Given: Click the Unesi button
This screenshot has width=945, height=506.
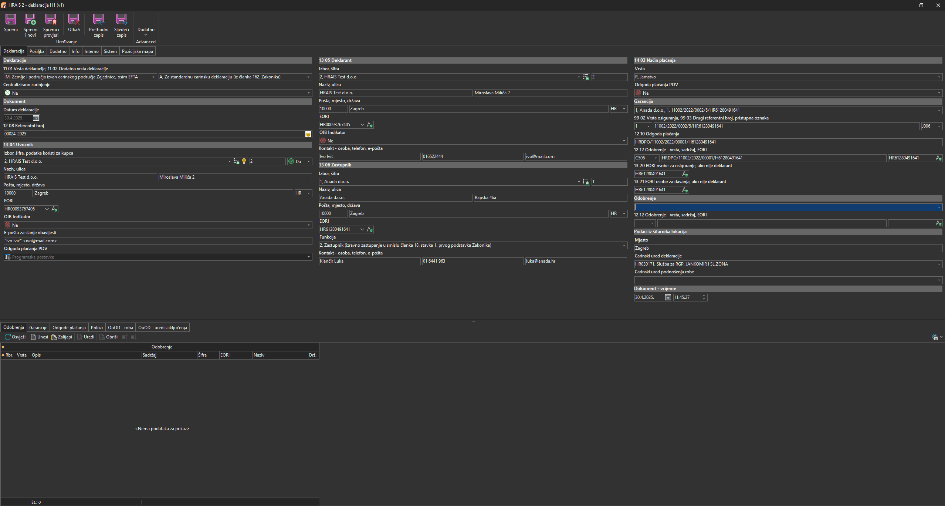Looking at the screenshot, I should (x=39, y=337).
